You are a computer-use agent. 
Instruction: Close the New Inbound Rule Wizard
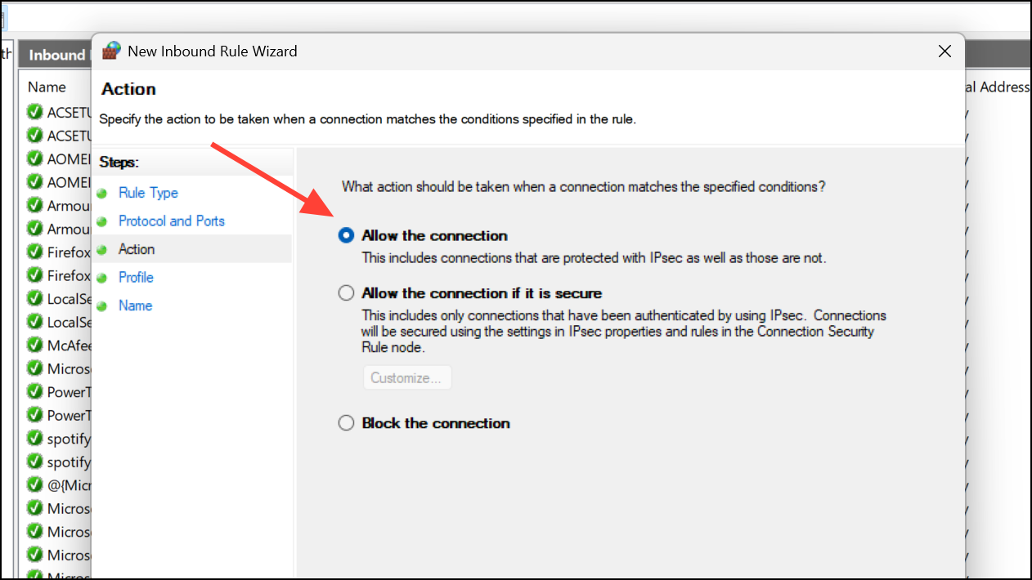(x=945, y=51)
